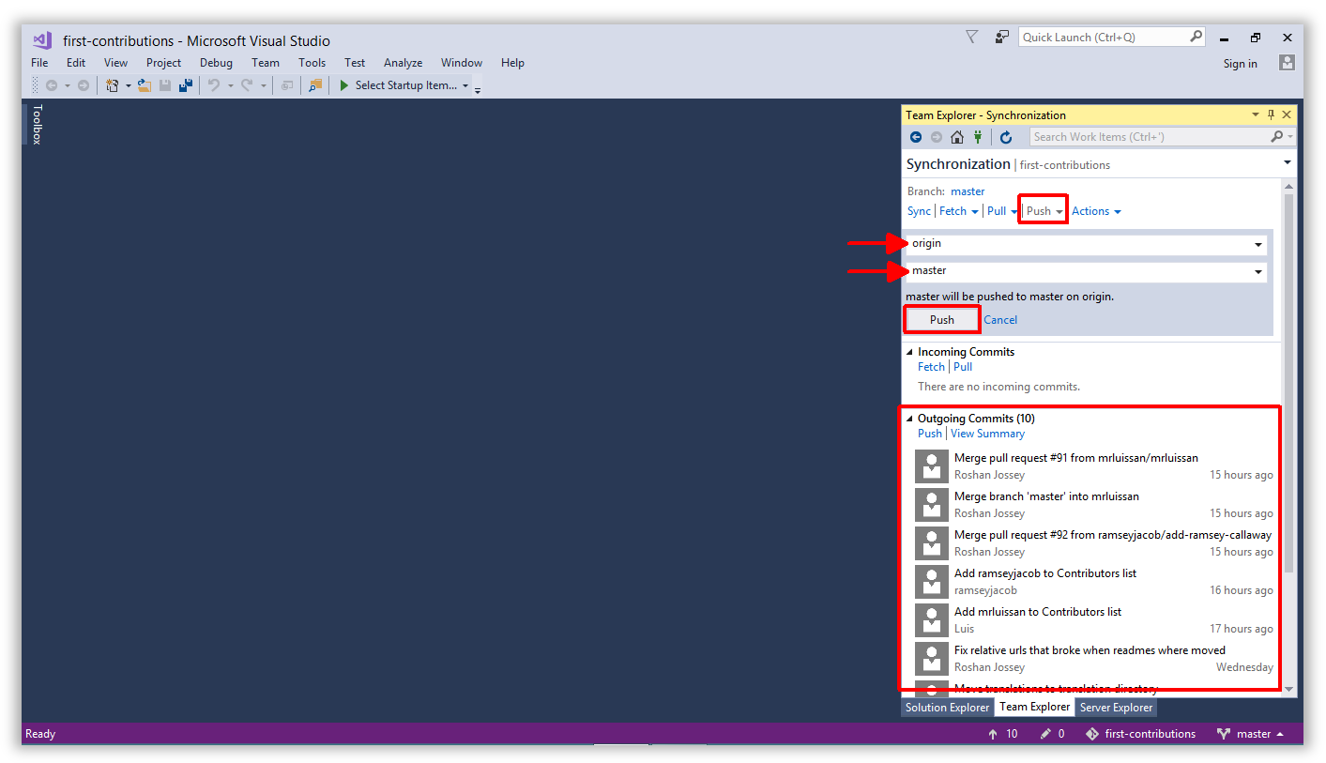Open the File menu

click(39, 63)
